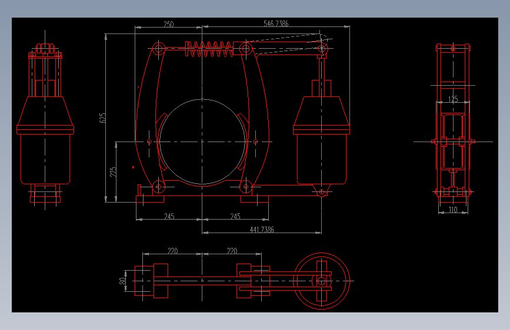
Task: Click the 250 dimension text at top
Action: [168, 24]
